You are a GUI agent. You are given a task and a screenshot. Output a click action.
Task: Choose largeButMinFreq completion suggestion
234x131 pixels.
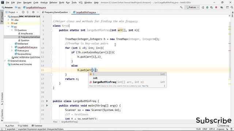(x=127, y=82)
